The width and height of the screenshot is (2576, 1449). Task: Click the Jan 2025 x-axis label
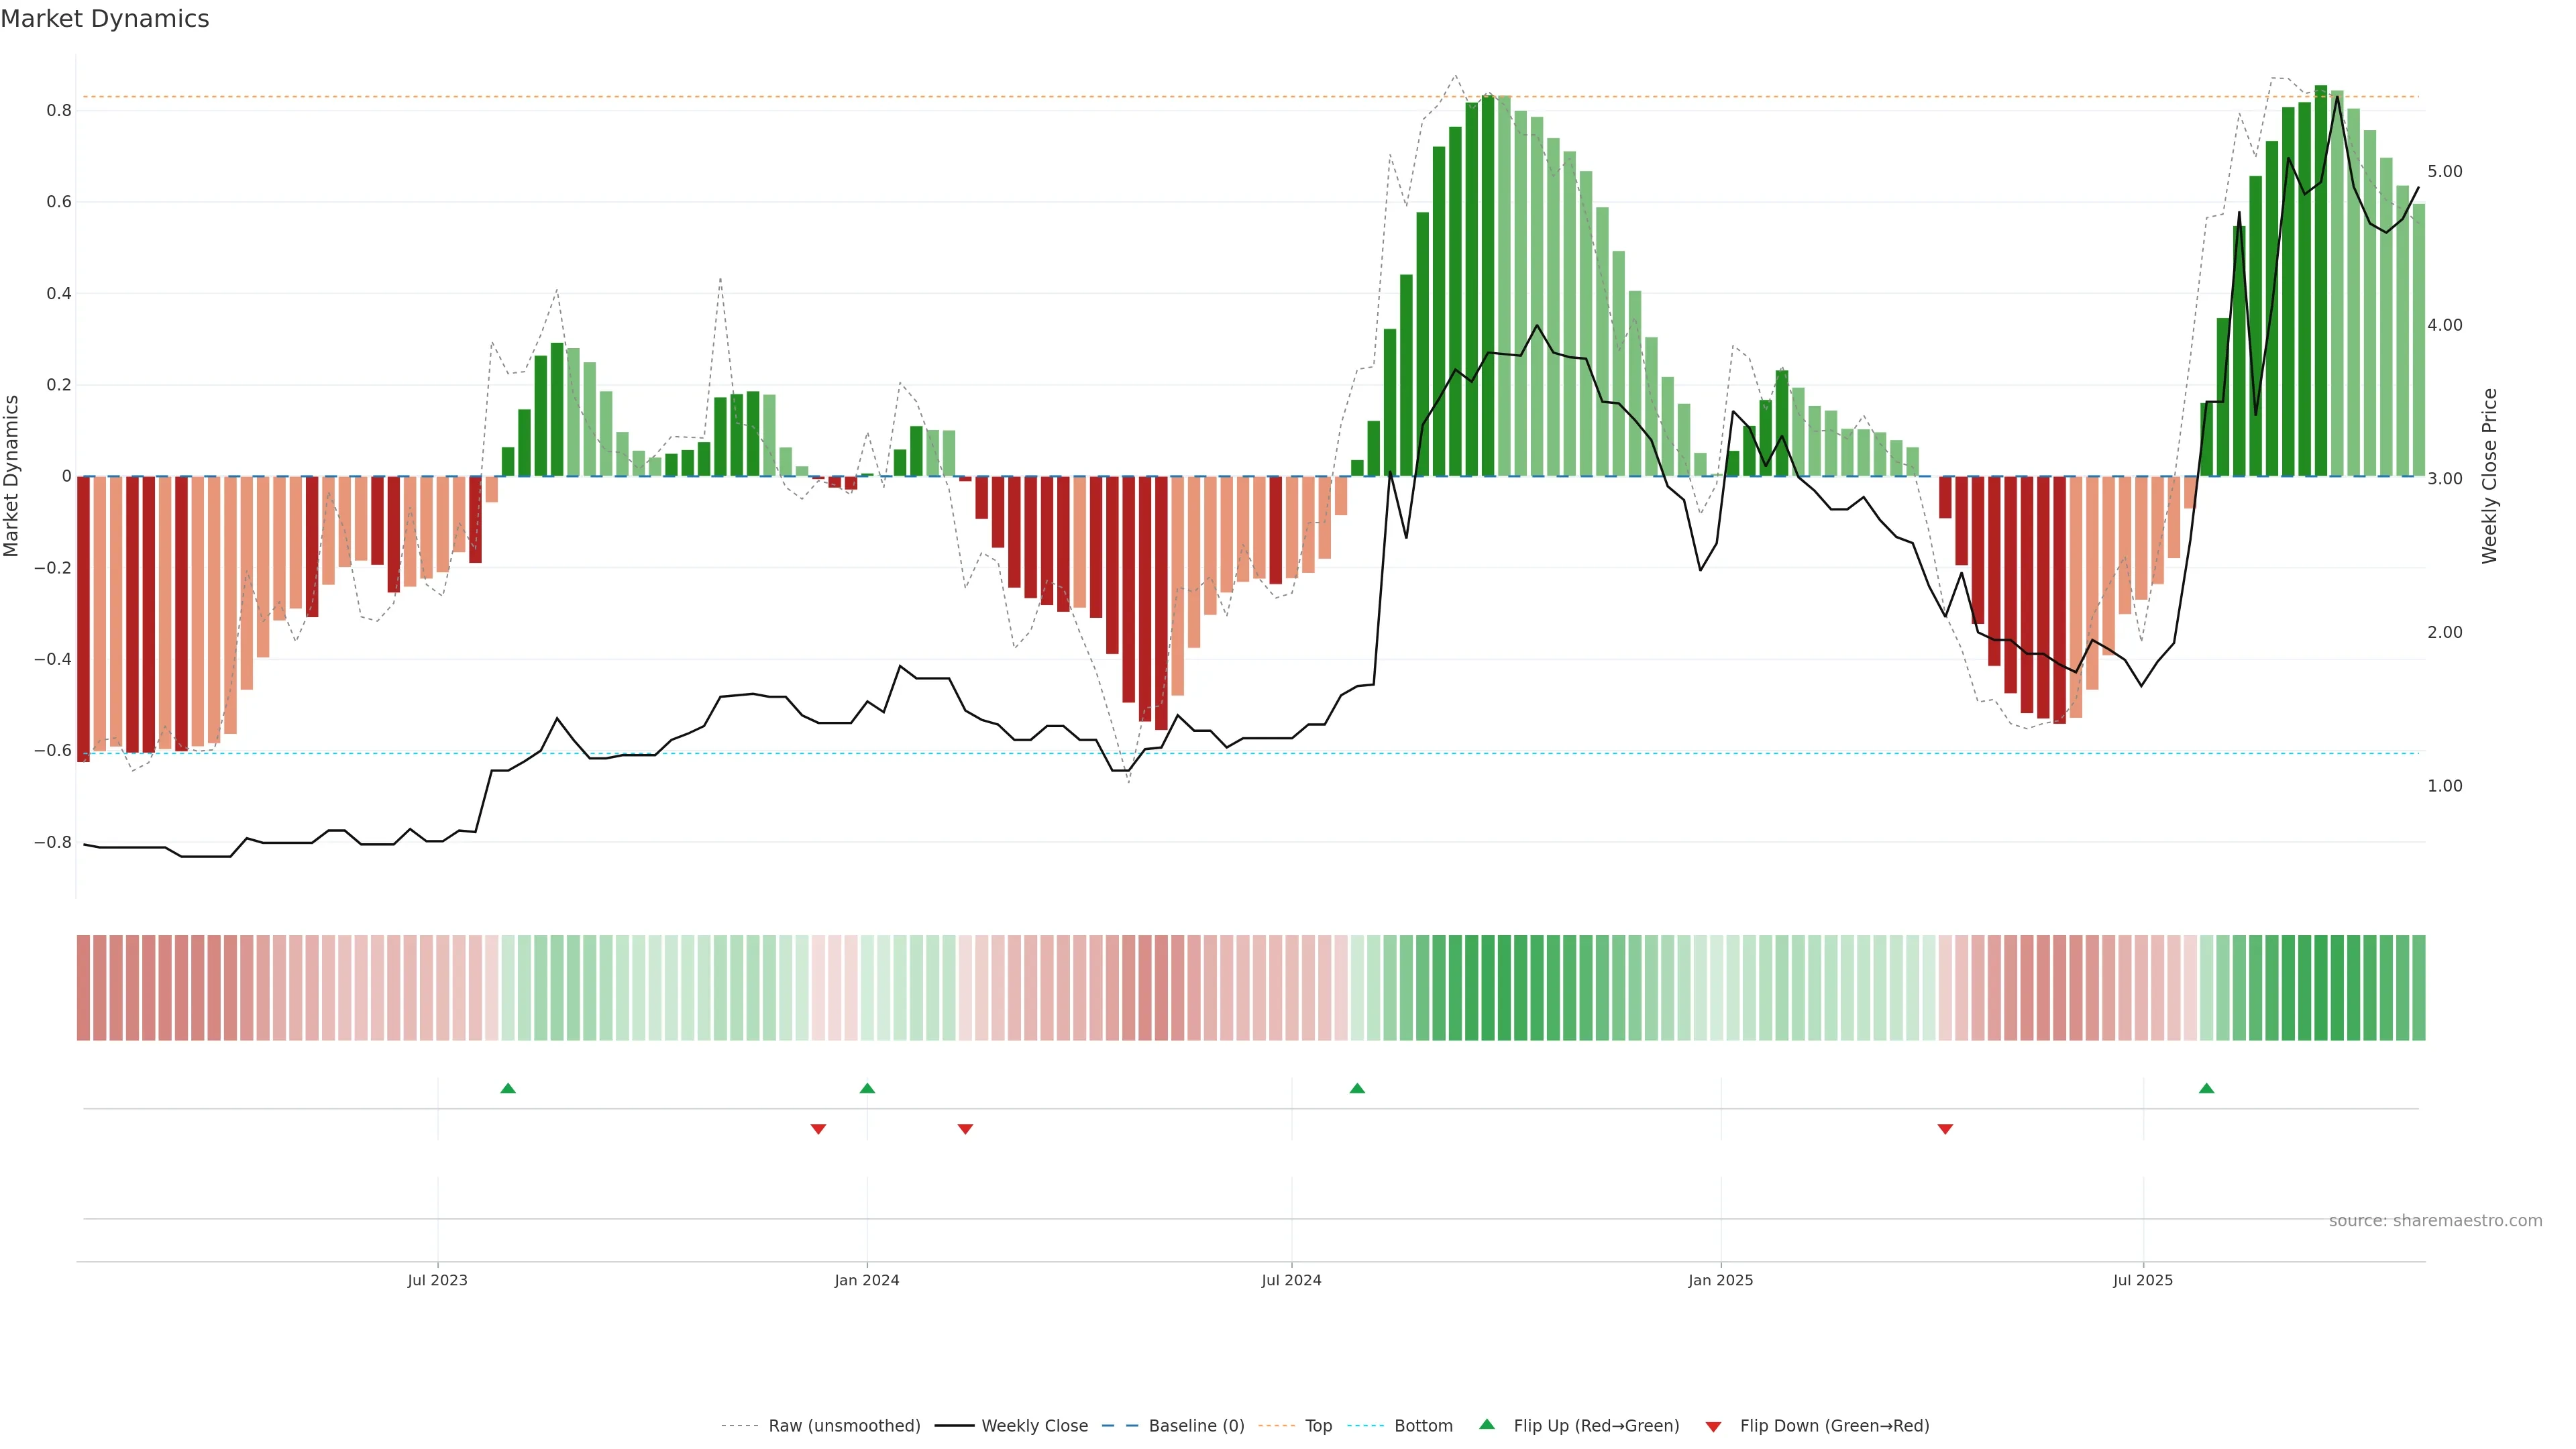click(1720, 1280)
